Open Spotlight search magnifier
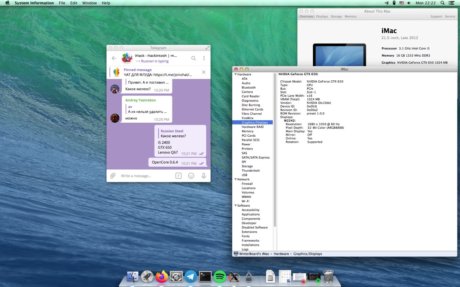 [442, 3]
